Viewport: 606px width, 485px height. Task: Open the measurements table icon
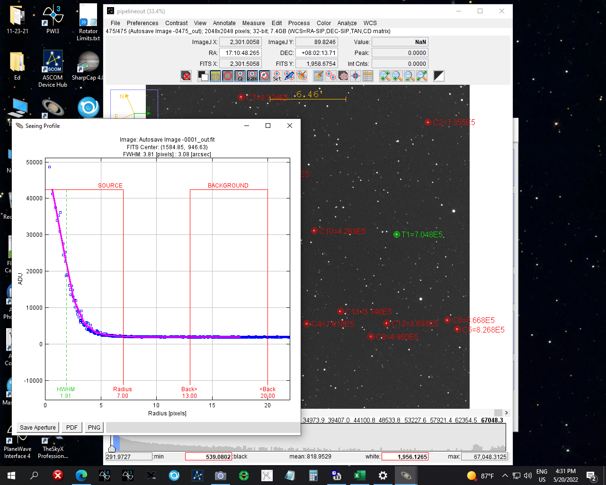368,76
